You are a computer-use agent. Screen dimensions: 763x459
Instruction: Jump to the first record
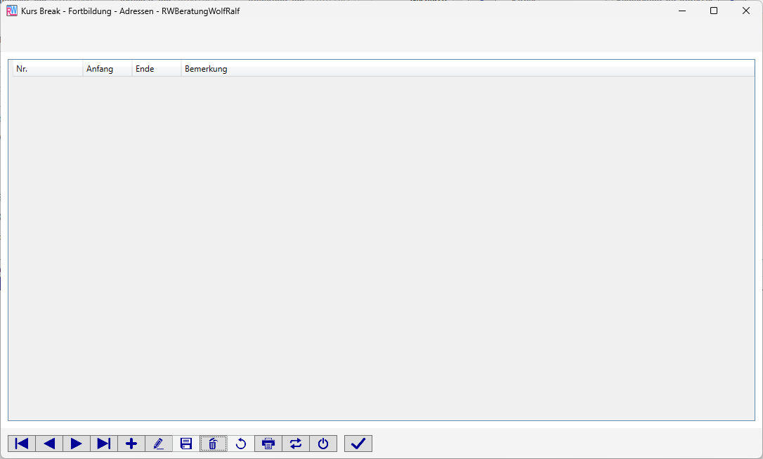[21, 444]
